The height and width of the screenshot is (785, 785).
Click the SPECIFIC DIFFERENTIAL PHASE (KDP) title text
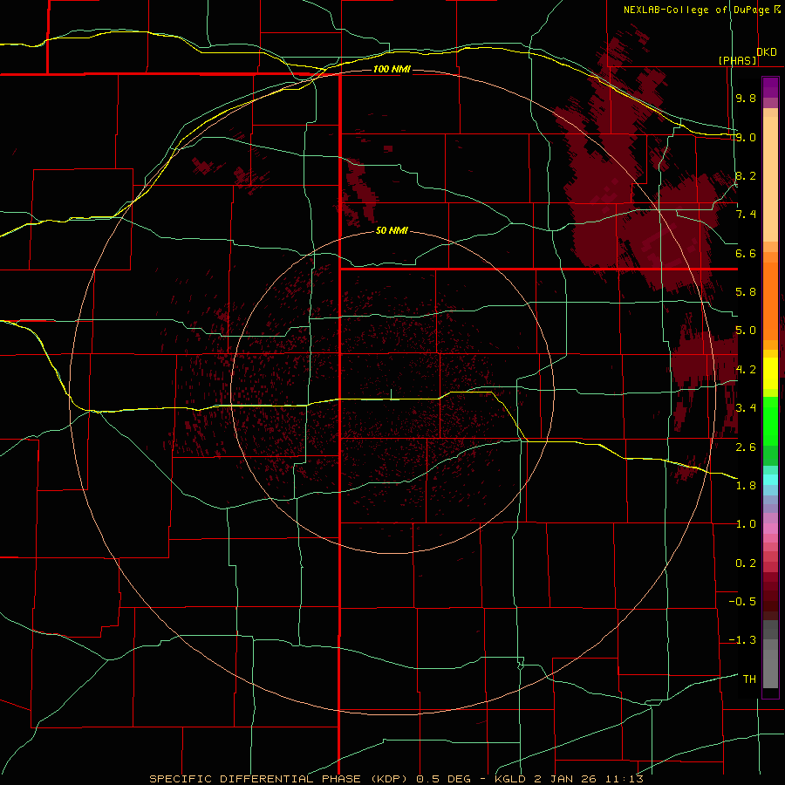pos(278,779)
